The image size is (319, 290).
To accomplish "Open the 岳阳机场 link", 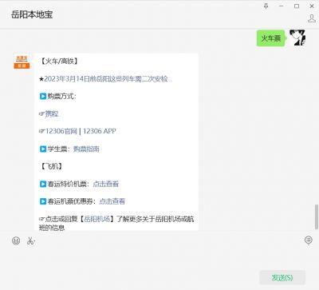I will pos(97,219).
